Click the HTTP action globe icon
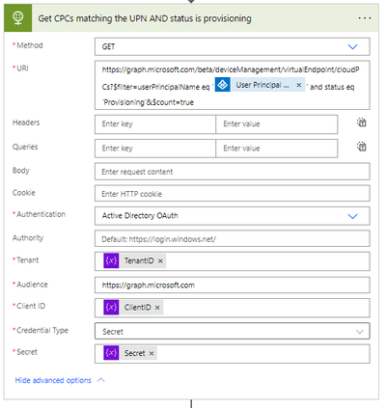This screenshot has height=408, width=386. (18, 18)
